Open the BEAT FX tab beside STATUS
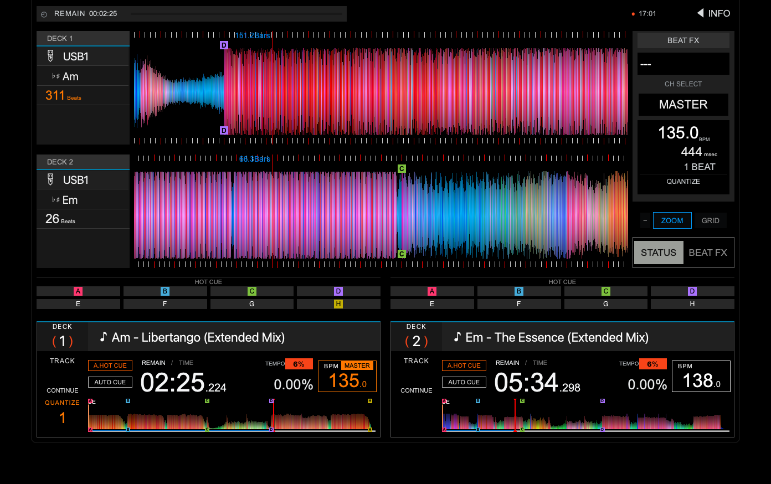Screen dimensions: 771x484 (x=708, y=253)
